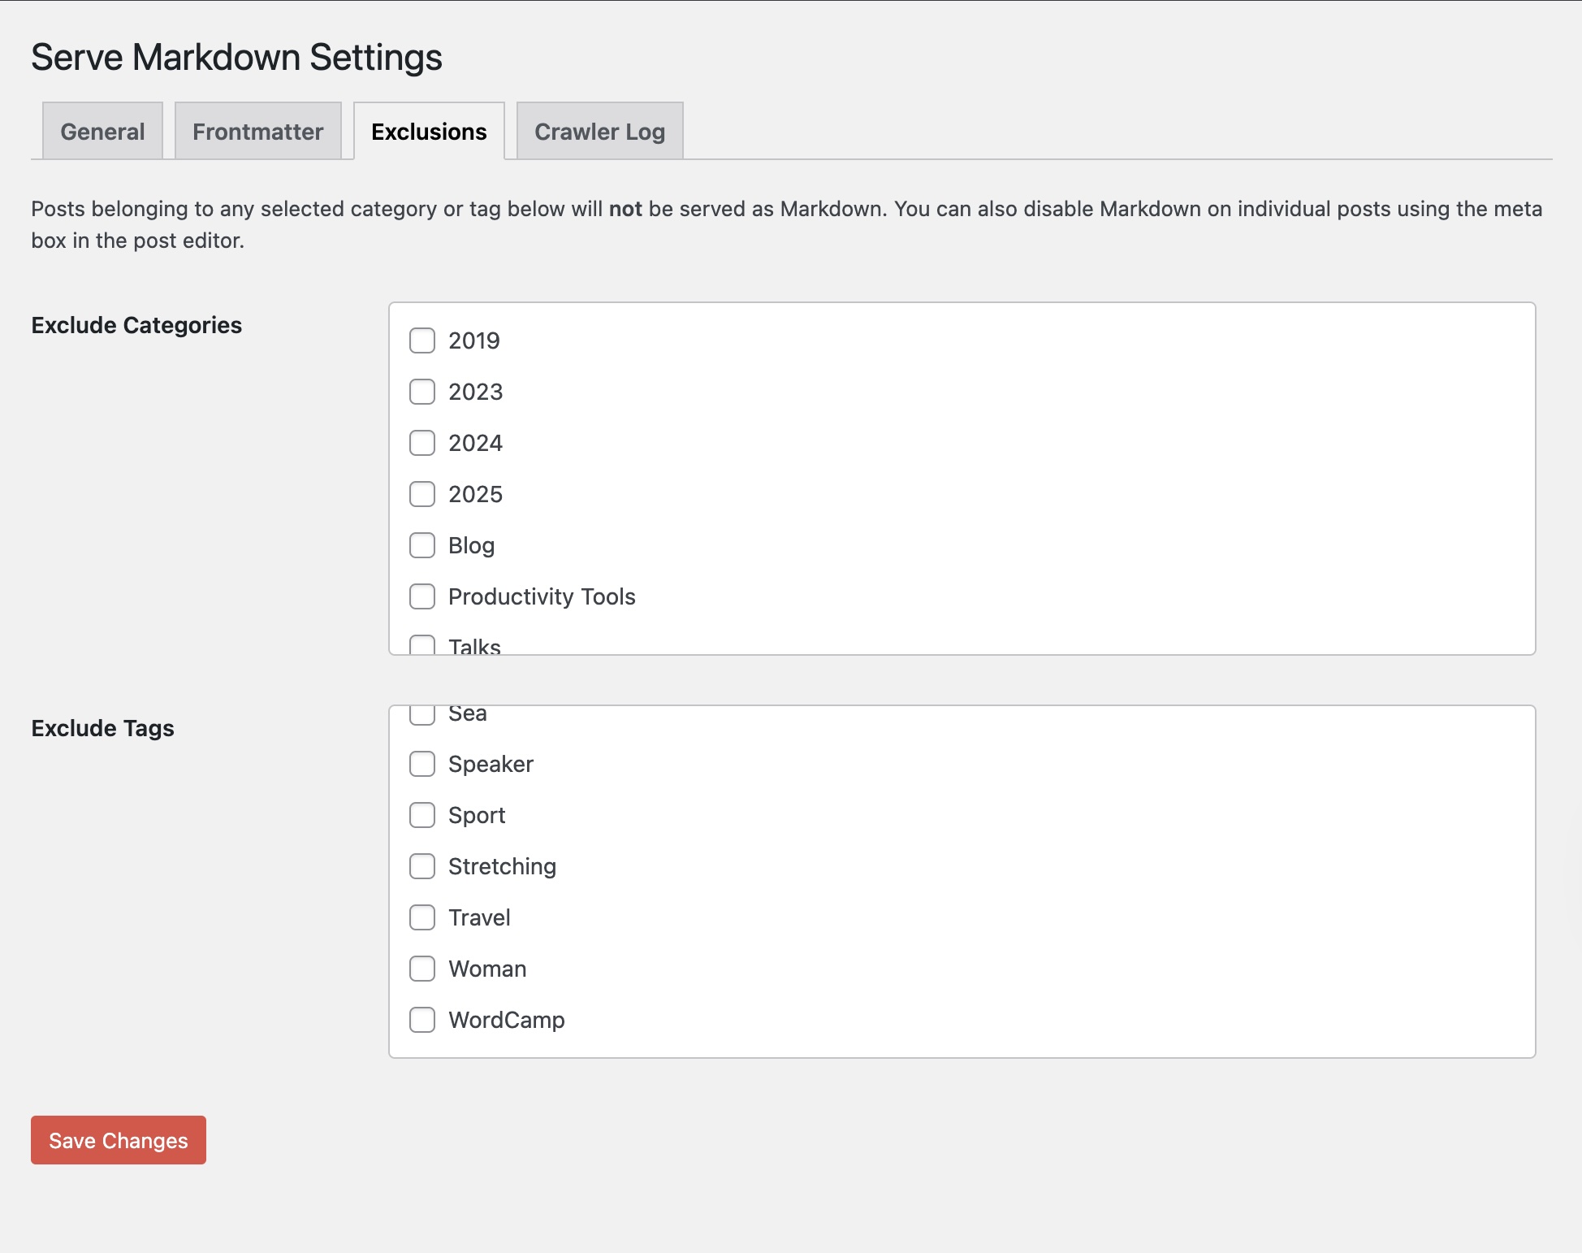Viewport: 1582px width, 1253px height.
Task: Check the 2024 category exclusion checkbox
Action: coord(422,443)
